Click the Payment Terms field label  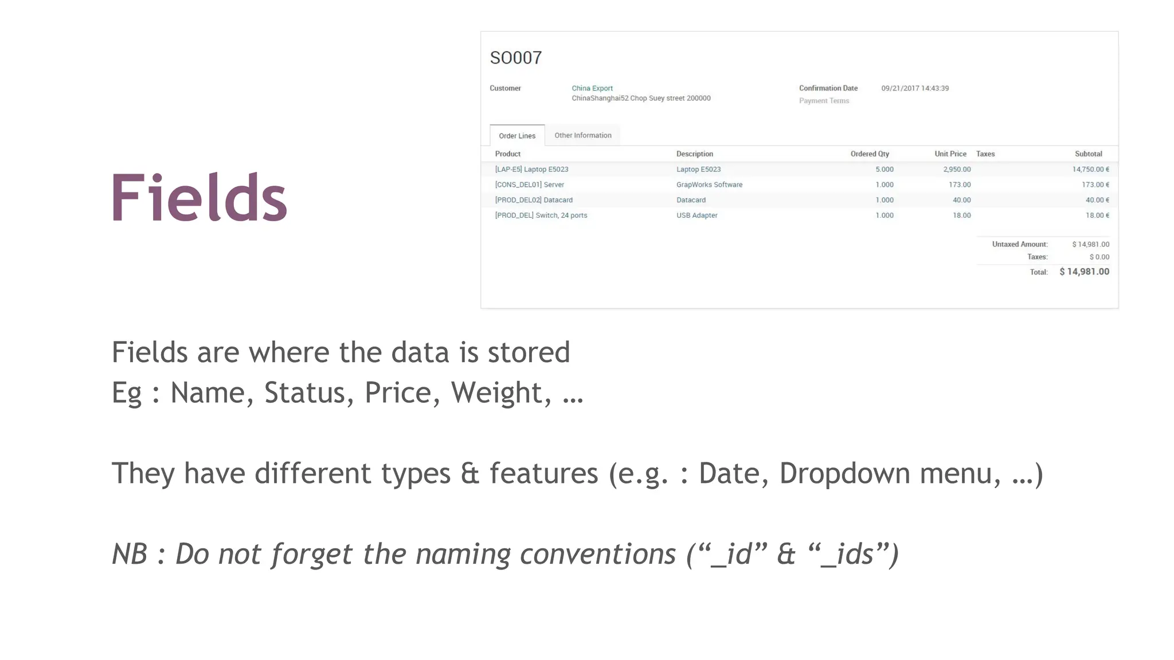click(824, 101)
